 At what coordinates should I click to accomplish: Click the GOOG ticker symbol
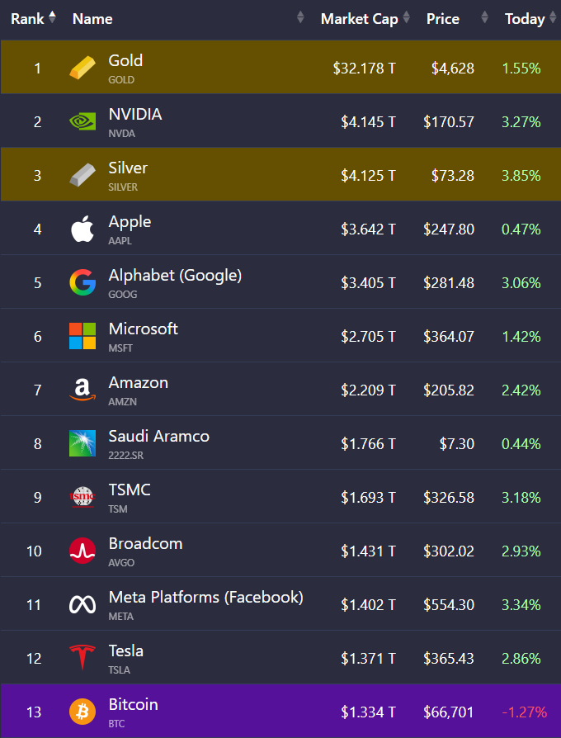coord(123,295)
